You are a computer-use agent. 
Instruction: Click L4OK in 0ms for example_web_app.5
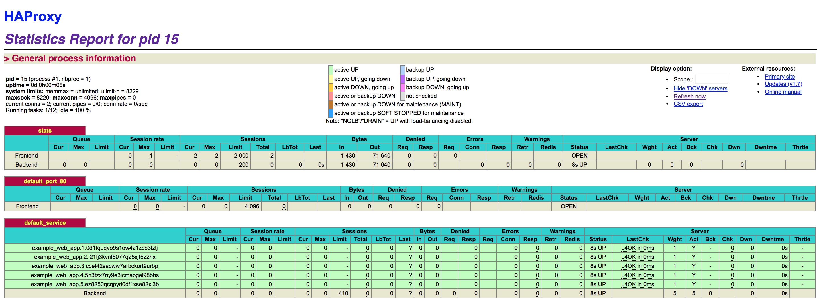[637, 284]
